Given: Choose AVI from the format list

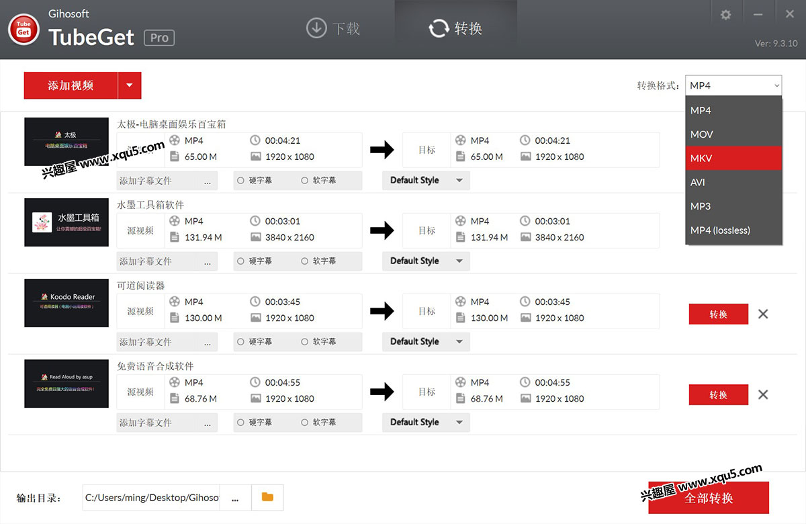Looking at the screenshot, I should (733, 182).
